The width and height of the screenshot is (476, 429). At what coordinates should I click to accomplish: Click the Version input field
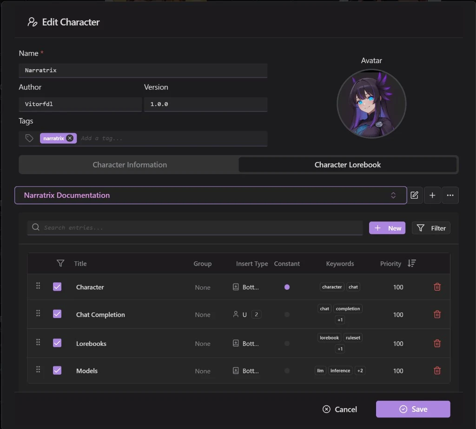205,104
